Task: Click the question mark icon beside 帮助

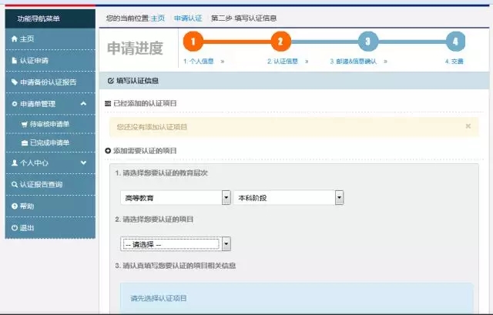Action: [13, 206]
